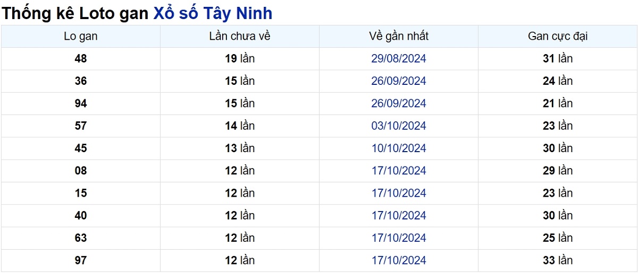This screenshot has height=273, width=638.
Task: Click the '21 lần' max gan cell
Action: pos(558,103)
